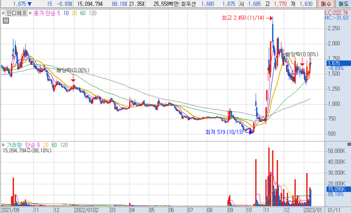351x213 pixels.
Task: Click the 25,558백만 trading value
Action: tap(166, 4)
